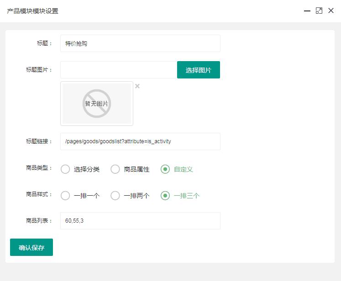
Task: Click the 确认保存 button
Action: 31,247
